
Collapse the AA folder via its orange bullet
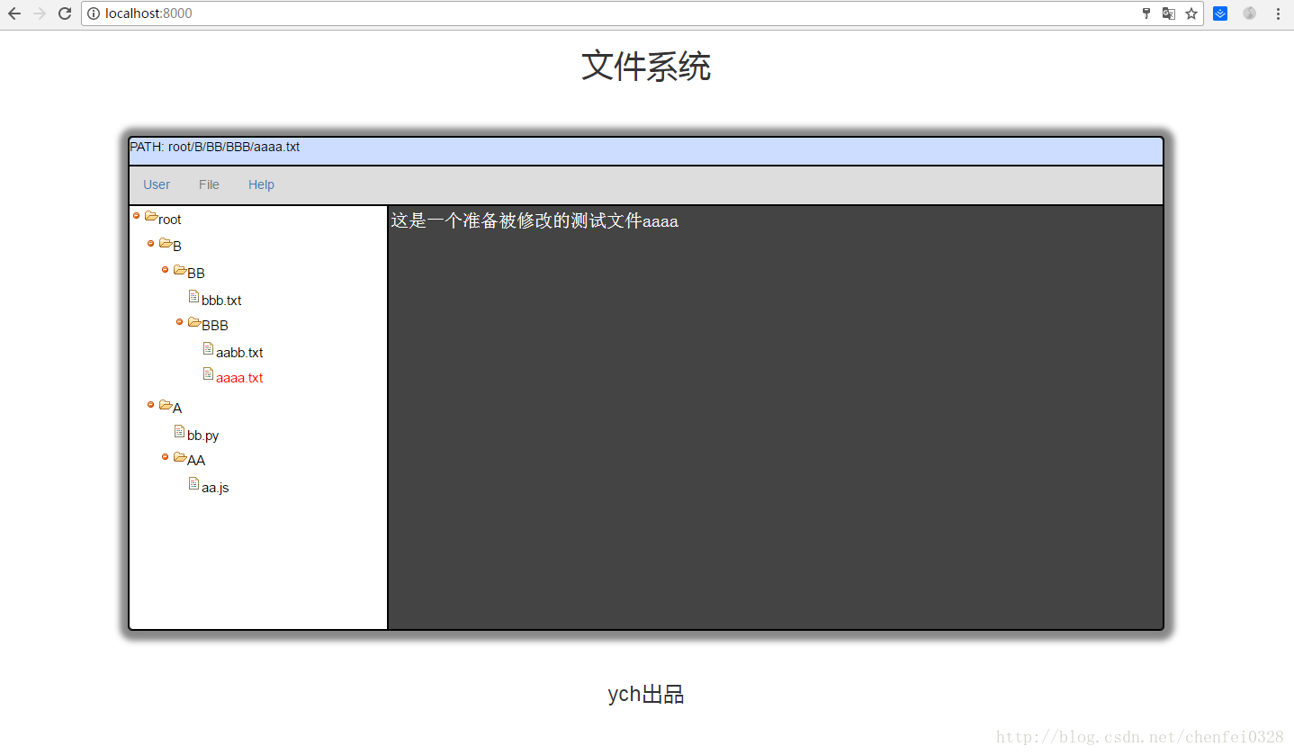[166, 456]
